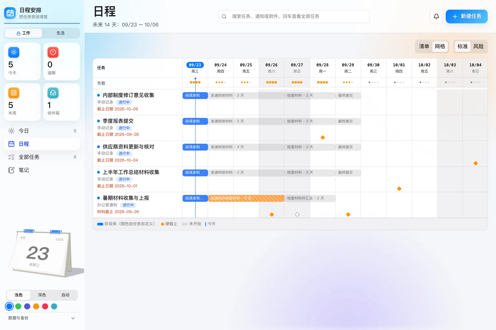Open the 今天 sun card icon
496x330 pixels.
(14, 52)
